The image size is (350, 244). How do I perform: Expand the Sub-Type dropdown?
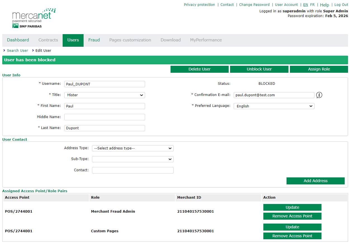[x=133, y=159]
